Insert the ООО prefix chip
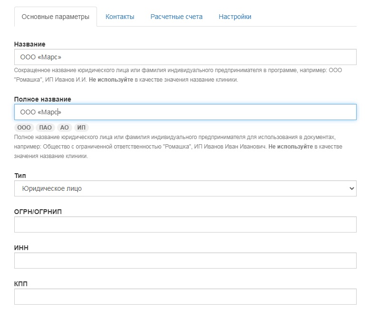The height and width of the screenshot is (317, 369). (x=24, y=128)
